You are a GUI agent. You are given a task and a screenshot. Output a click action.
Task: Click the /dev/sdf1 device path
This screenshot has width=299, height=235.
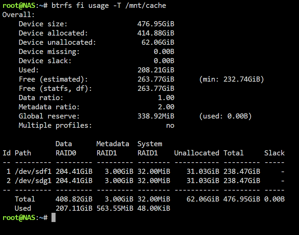(x=33, y=171)
